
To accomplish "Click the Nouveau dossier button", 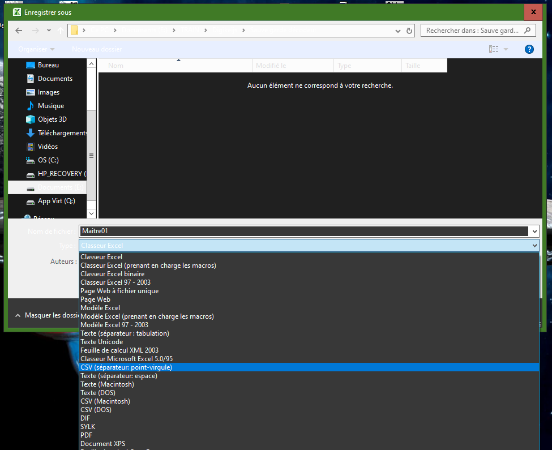I will 97,49.
